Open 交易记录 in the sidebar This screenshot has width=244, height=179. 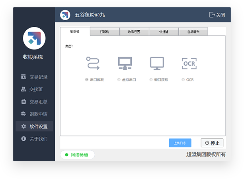(x=34, y=77)
